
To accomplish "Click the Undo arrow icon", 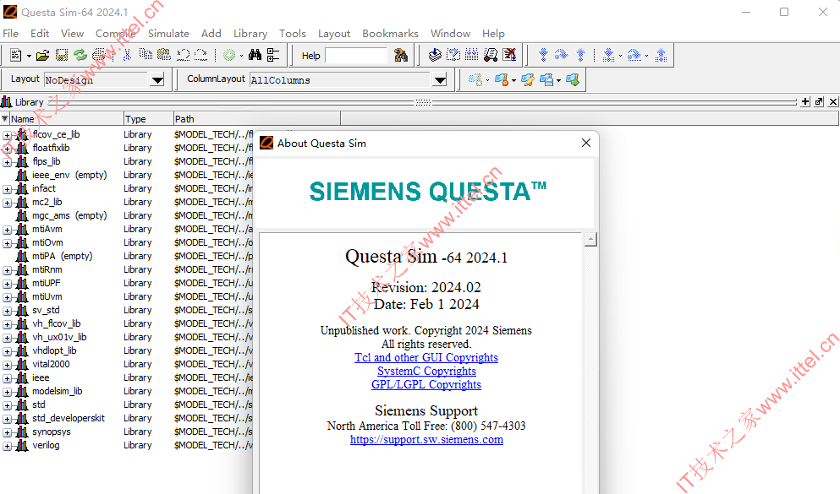I will pyautogui.click(x=184, y=55).
